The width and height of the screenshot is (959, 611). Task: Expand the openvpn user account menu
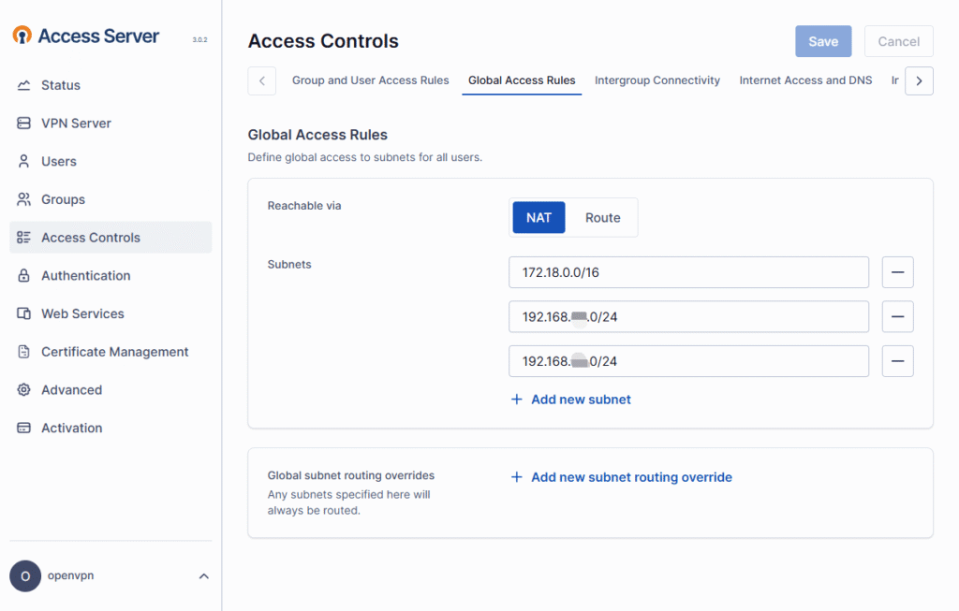tap(203, 576)
